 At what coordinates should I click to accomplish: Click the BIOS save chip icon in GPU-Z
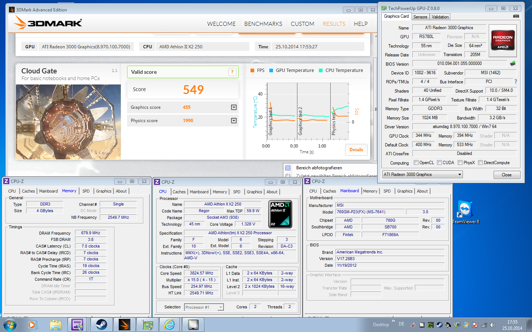point(513,63)
